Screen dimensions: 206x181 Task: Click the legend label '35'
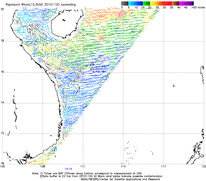click(171, 8)
